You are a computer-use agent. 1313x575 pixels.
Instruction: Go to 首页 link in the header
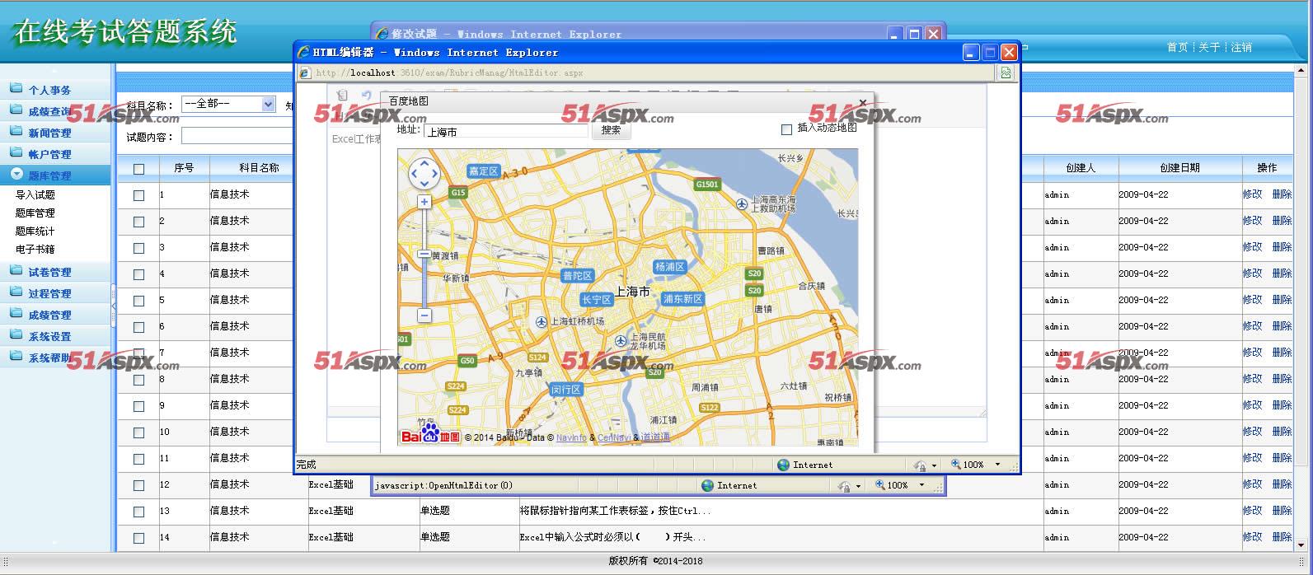click(1177, 48)
